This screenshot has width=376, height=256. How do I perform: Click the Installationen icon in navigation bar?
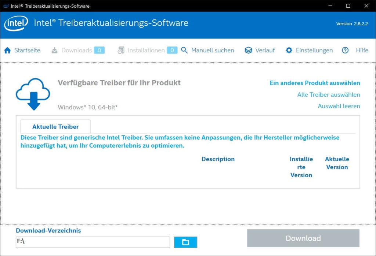(121, 51)
